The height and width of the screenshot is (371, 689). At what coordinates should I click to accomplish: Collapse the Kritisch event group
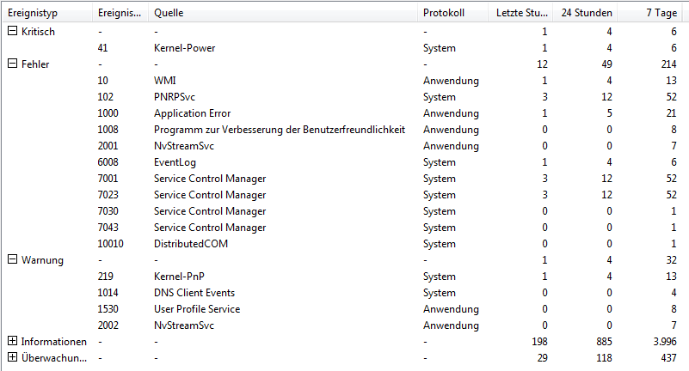tap(12, 31)
